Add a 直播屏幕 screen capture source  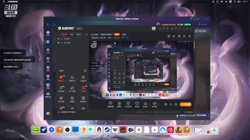110,105
